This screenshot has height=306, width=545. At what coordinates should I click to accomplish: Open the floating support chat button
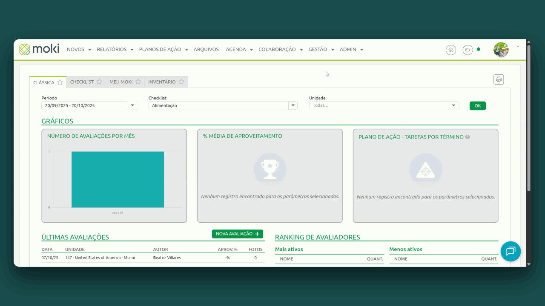click(x=511, y=251)
